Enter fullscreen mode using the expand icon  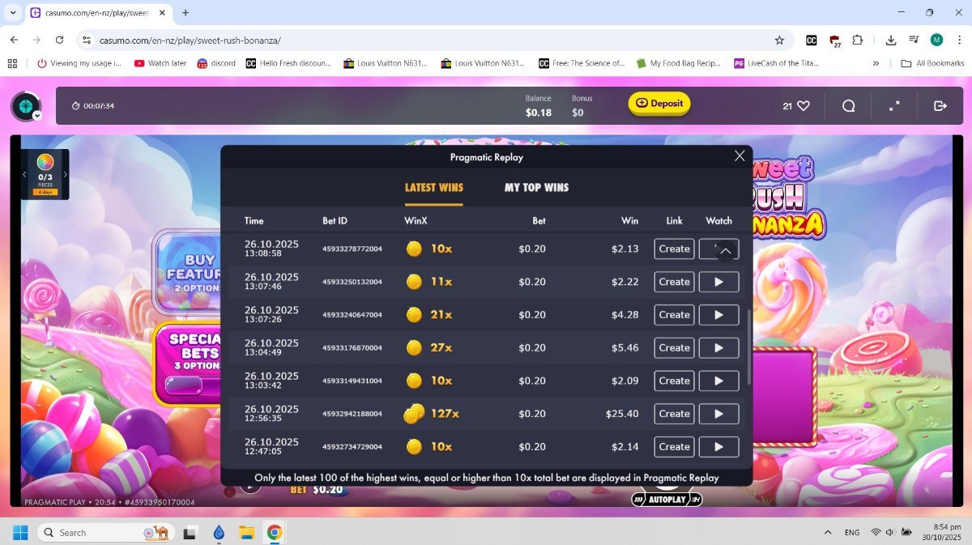894,106
